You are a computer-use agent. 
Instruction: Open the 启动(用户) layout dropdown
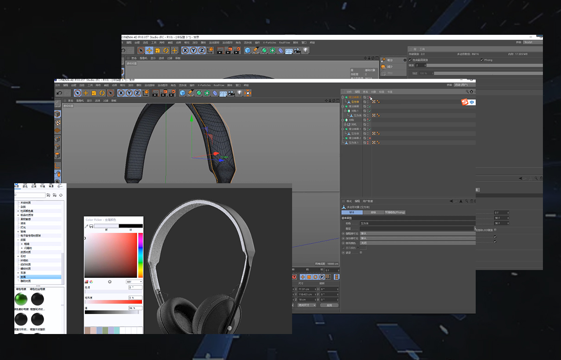(x=465, y=85)
